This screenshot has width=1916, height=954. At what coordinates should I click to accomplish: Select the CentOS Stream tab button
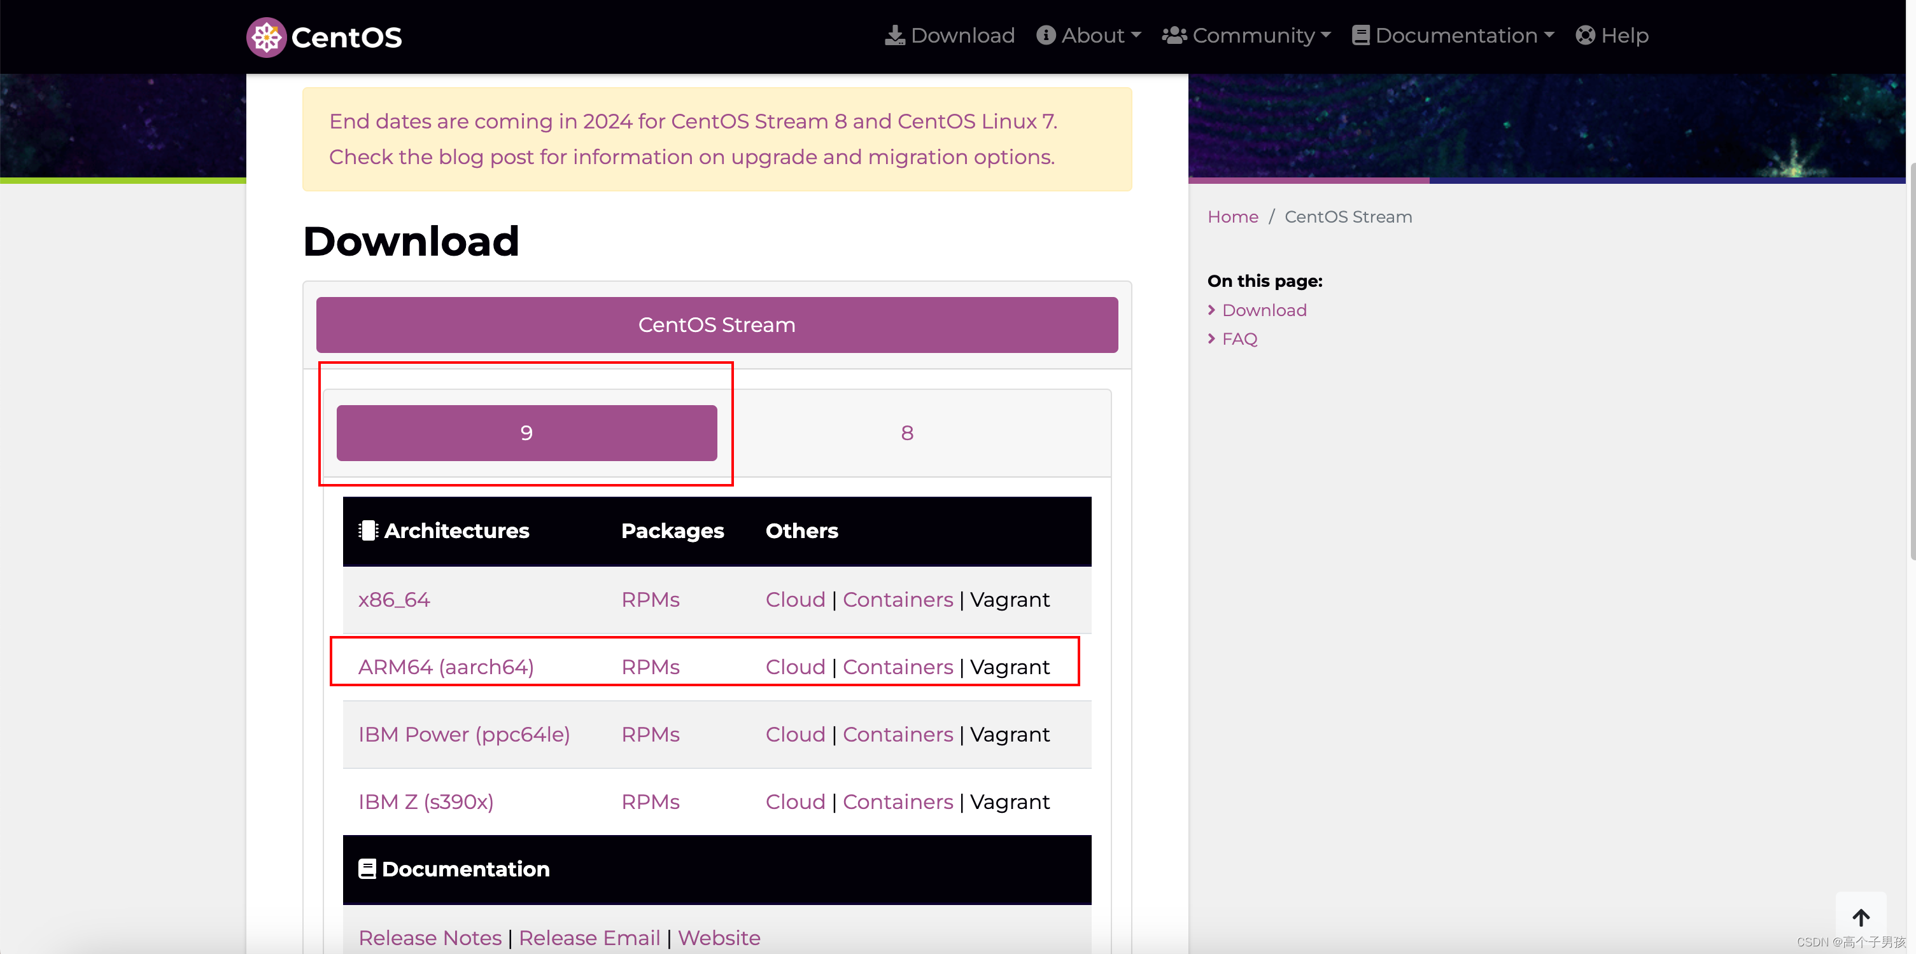(x=716, y=325)
